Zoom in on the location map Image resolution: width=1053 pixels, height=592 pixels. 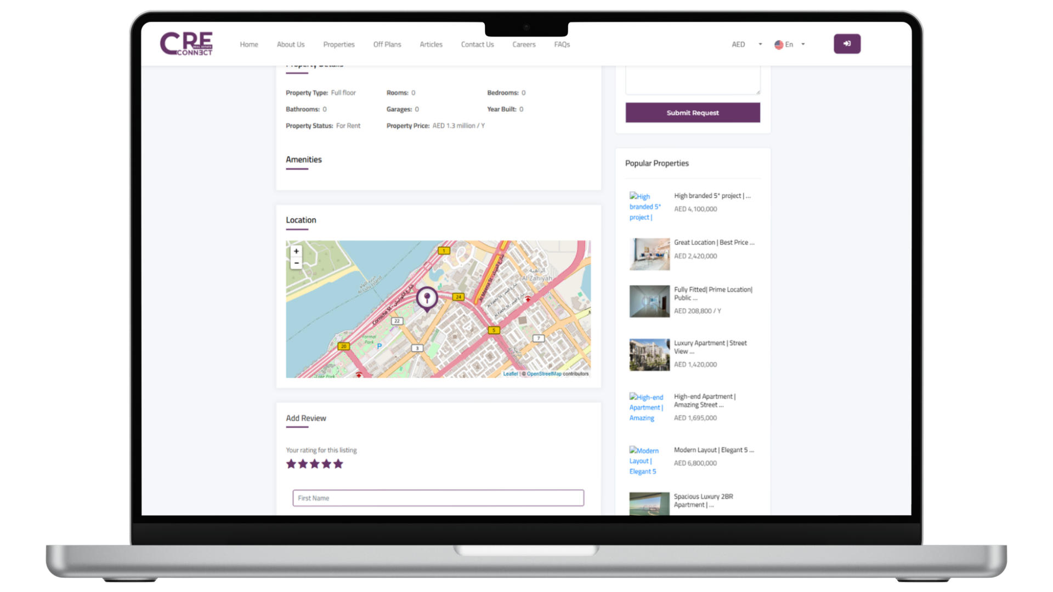point(296,251)
